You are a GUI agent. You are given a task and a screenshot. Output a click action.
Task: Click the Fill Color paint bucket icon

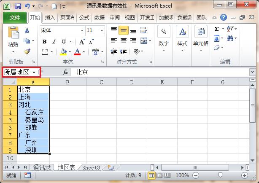coord(63,52)
